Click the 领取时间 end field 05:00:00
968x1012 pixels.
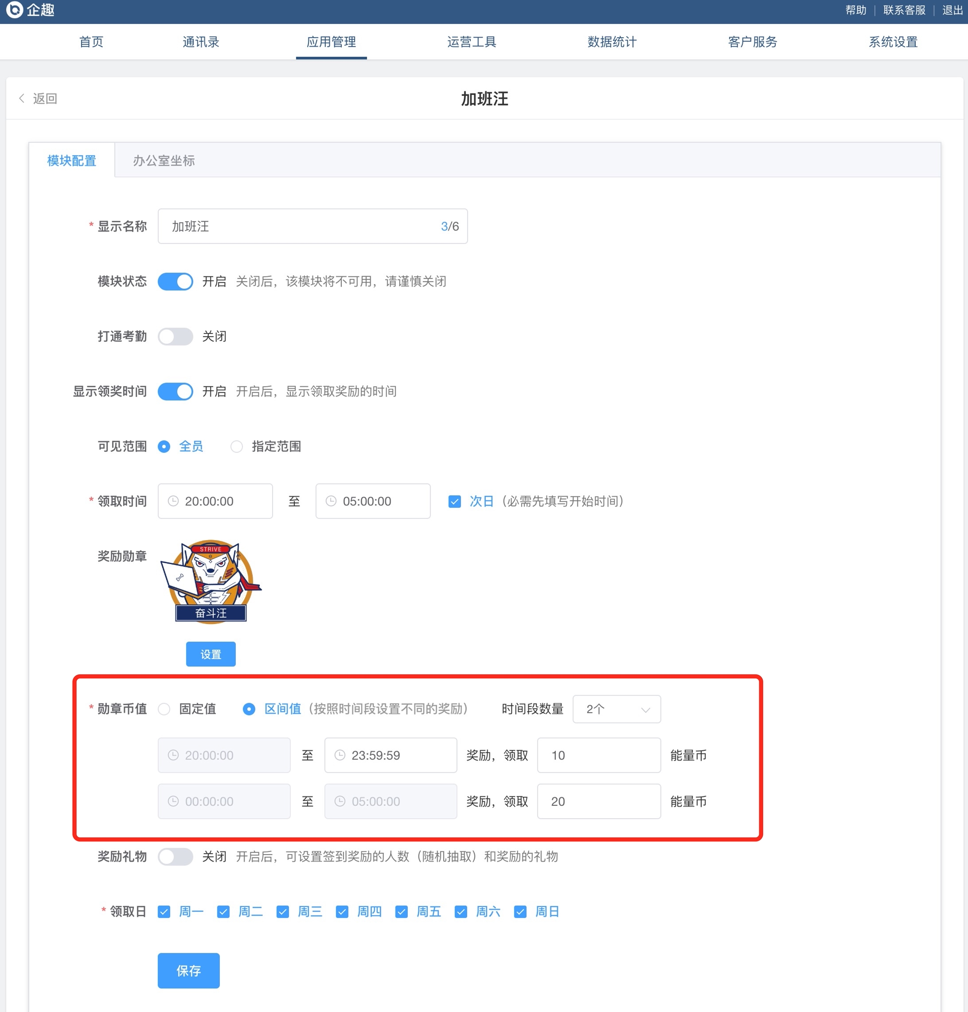coord(373,501)
